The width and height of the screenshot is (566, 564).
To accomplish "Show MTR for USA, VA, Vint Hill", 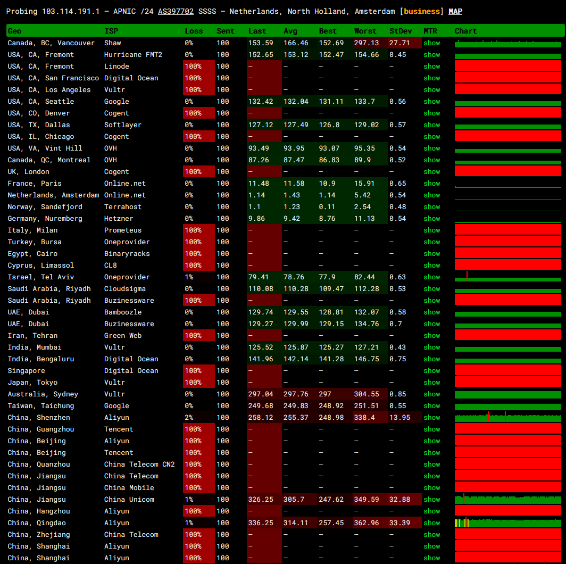I will click(x=432, y=148).
